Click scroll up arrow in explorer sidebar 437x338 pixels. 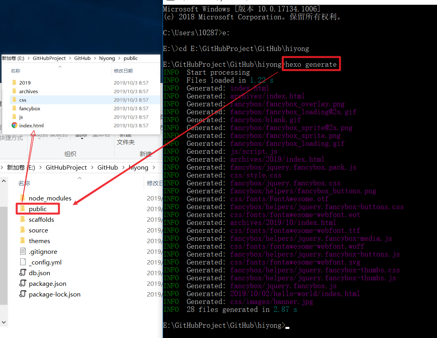coord(4,181)
